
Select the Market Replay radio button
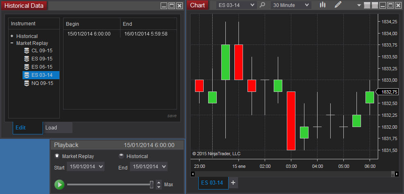[57, 156]
